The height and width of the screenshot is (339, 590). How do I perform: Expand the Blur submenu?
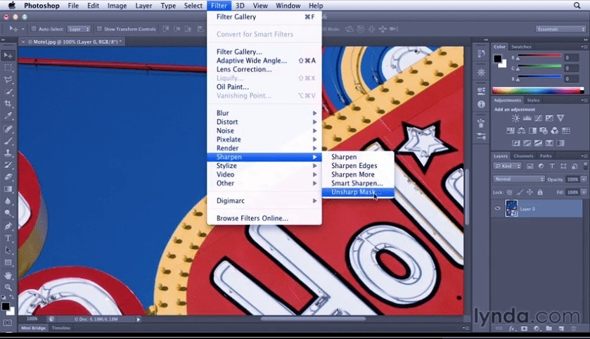(x=264, y=113)
